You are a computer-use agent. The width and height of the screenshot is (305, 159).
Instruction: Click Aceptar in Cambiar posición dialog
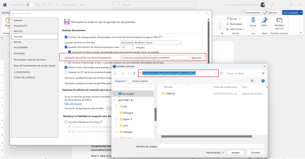point(236,152)
